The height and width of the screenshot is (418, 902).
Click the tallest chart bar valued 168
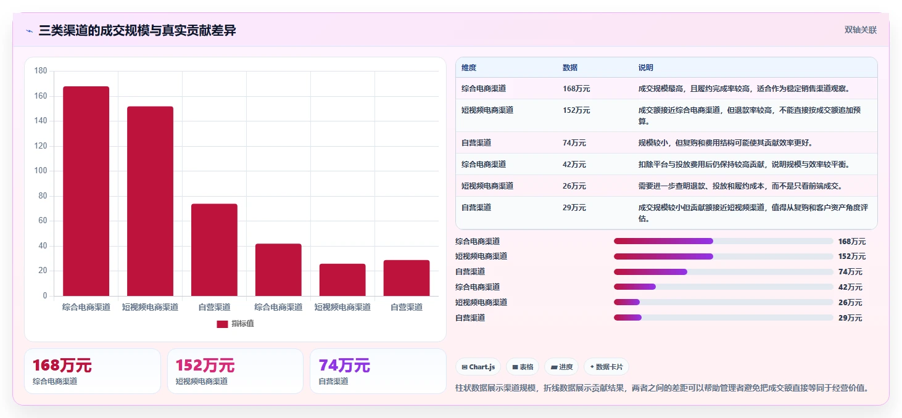pos(86,191)
